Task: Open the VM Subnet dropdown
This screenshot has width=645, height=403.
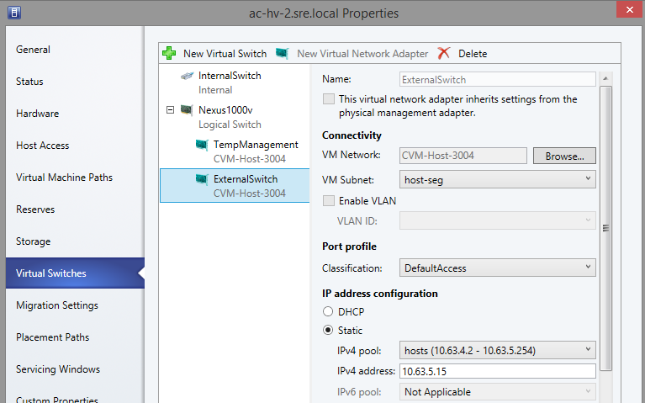Action: pyautogui.click(x=498, y=179)
